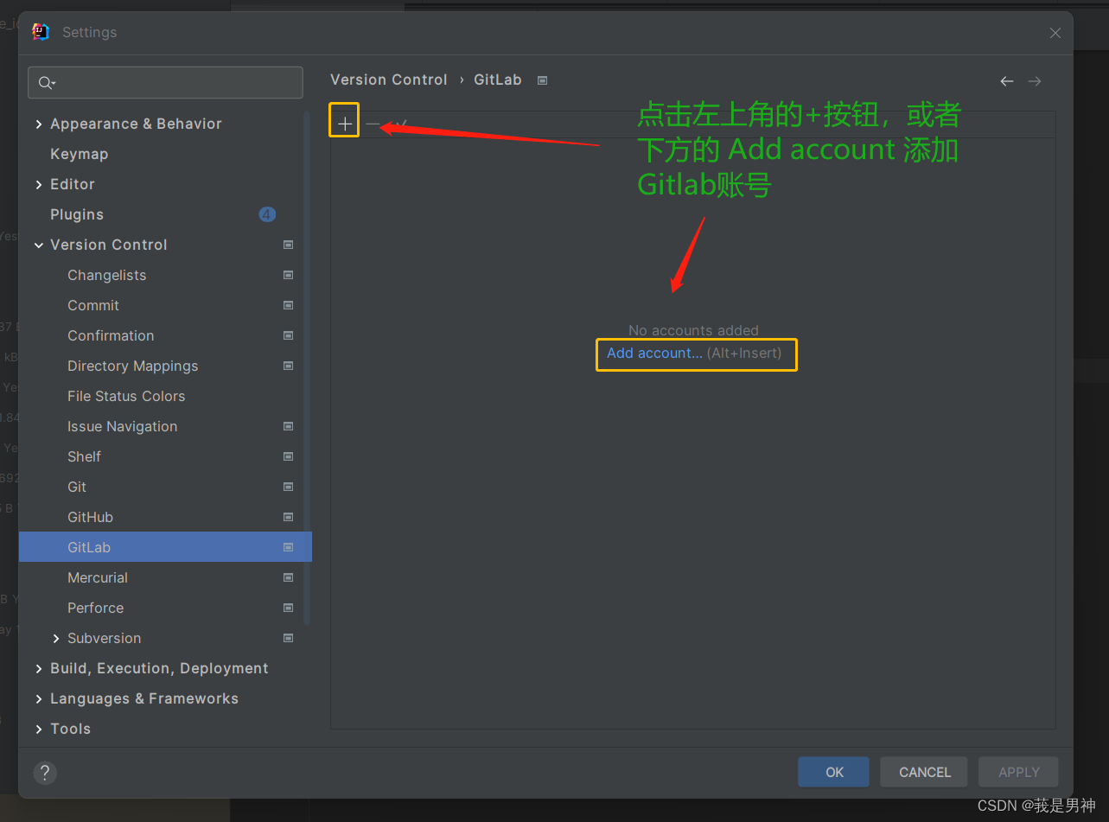Click the project icon beside Mercurial

tap(289, 577)
